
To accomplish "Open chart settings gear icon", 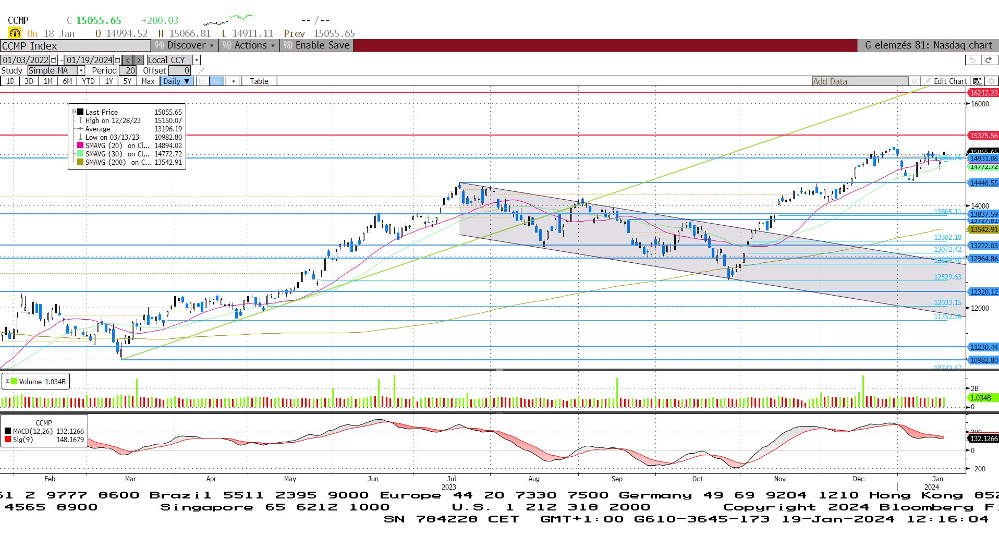I will [991, 81].
